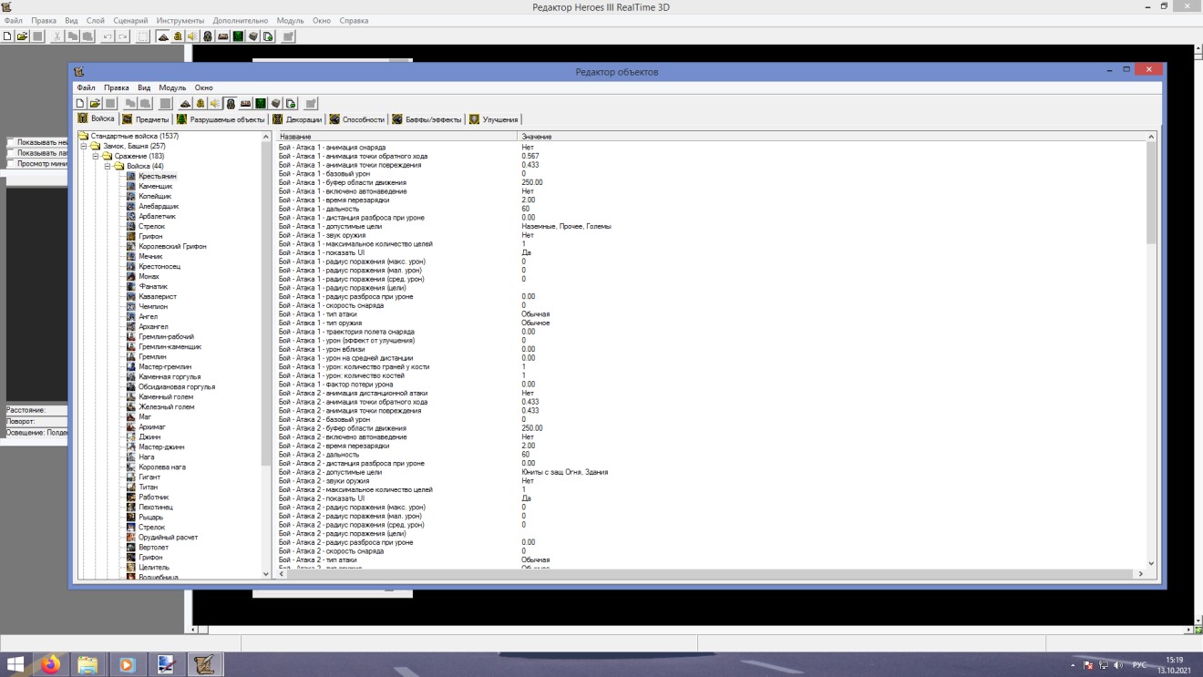
Task: Click speaker Sound icon in Object Editor toolbar
Action: (215, 103)
